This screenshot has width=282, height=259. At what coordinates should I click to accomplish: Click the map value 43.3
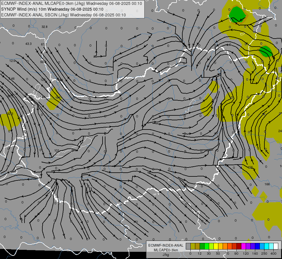pos(29,44)
